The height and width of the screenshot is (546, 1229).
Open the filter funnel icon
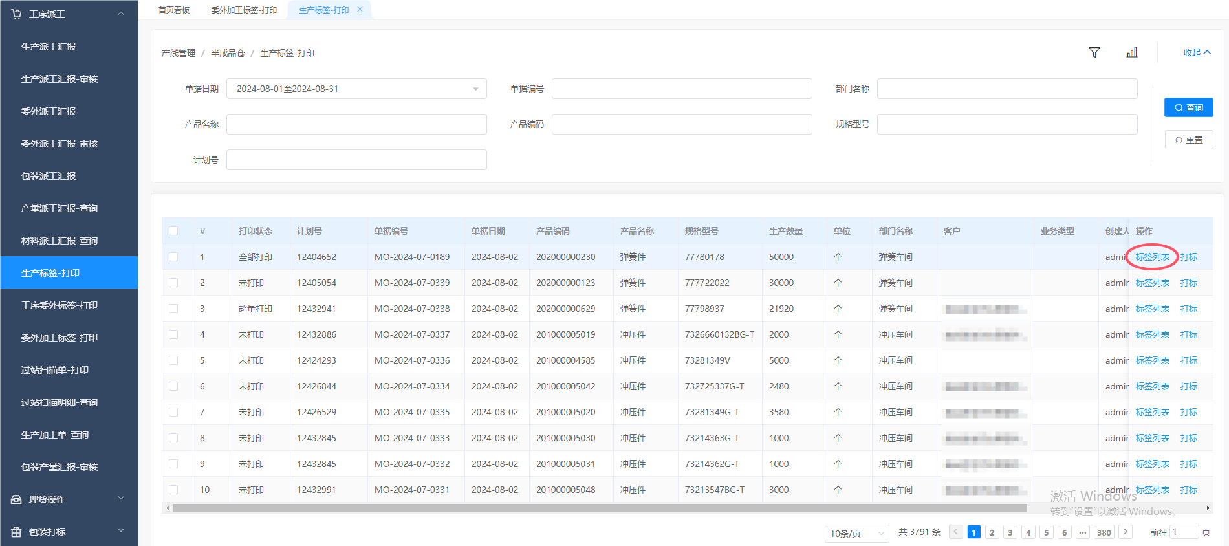[1094, 52]
